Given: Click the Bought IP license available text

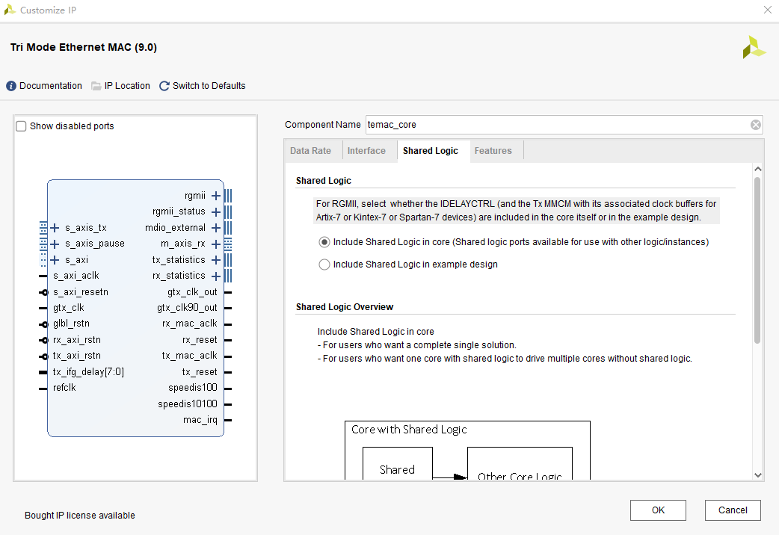Looking at the screenshot, I should coord(80,516).
